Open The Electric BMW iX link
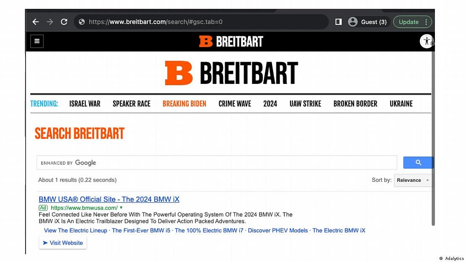This screenshot has width=466, height=262. tap(339, 231)
